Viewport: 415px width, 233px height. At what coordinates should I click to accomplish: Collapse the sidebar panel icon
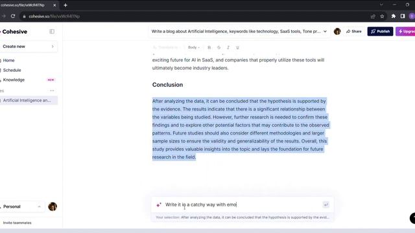(x=52, y=32)
